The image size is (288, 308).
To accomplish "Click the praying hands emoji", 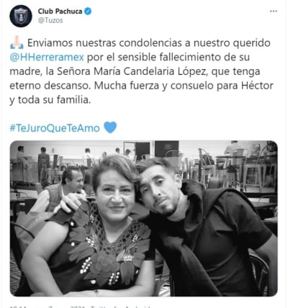I will click(17, 42).
